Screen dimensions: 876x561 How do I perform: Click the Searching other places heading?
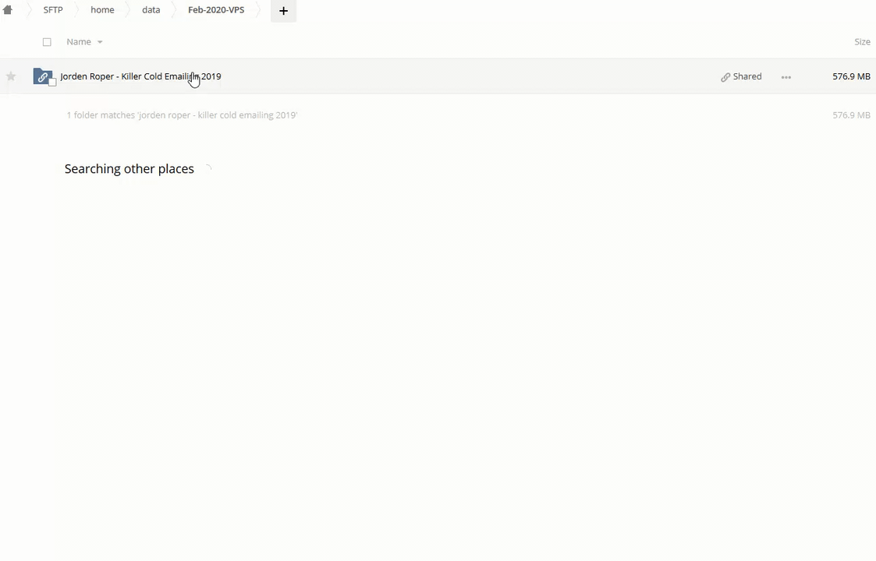129,169
